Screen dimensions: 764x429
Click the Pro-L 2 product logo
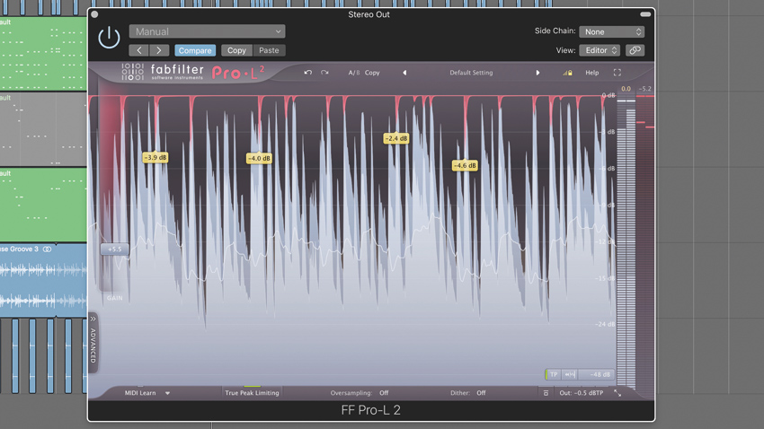(238, 73)
